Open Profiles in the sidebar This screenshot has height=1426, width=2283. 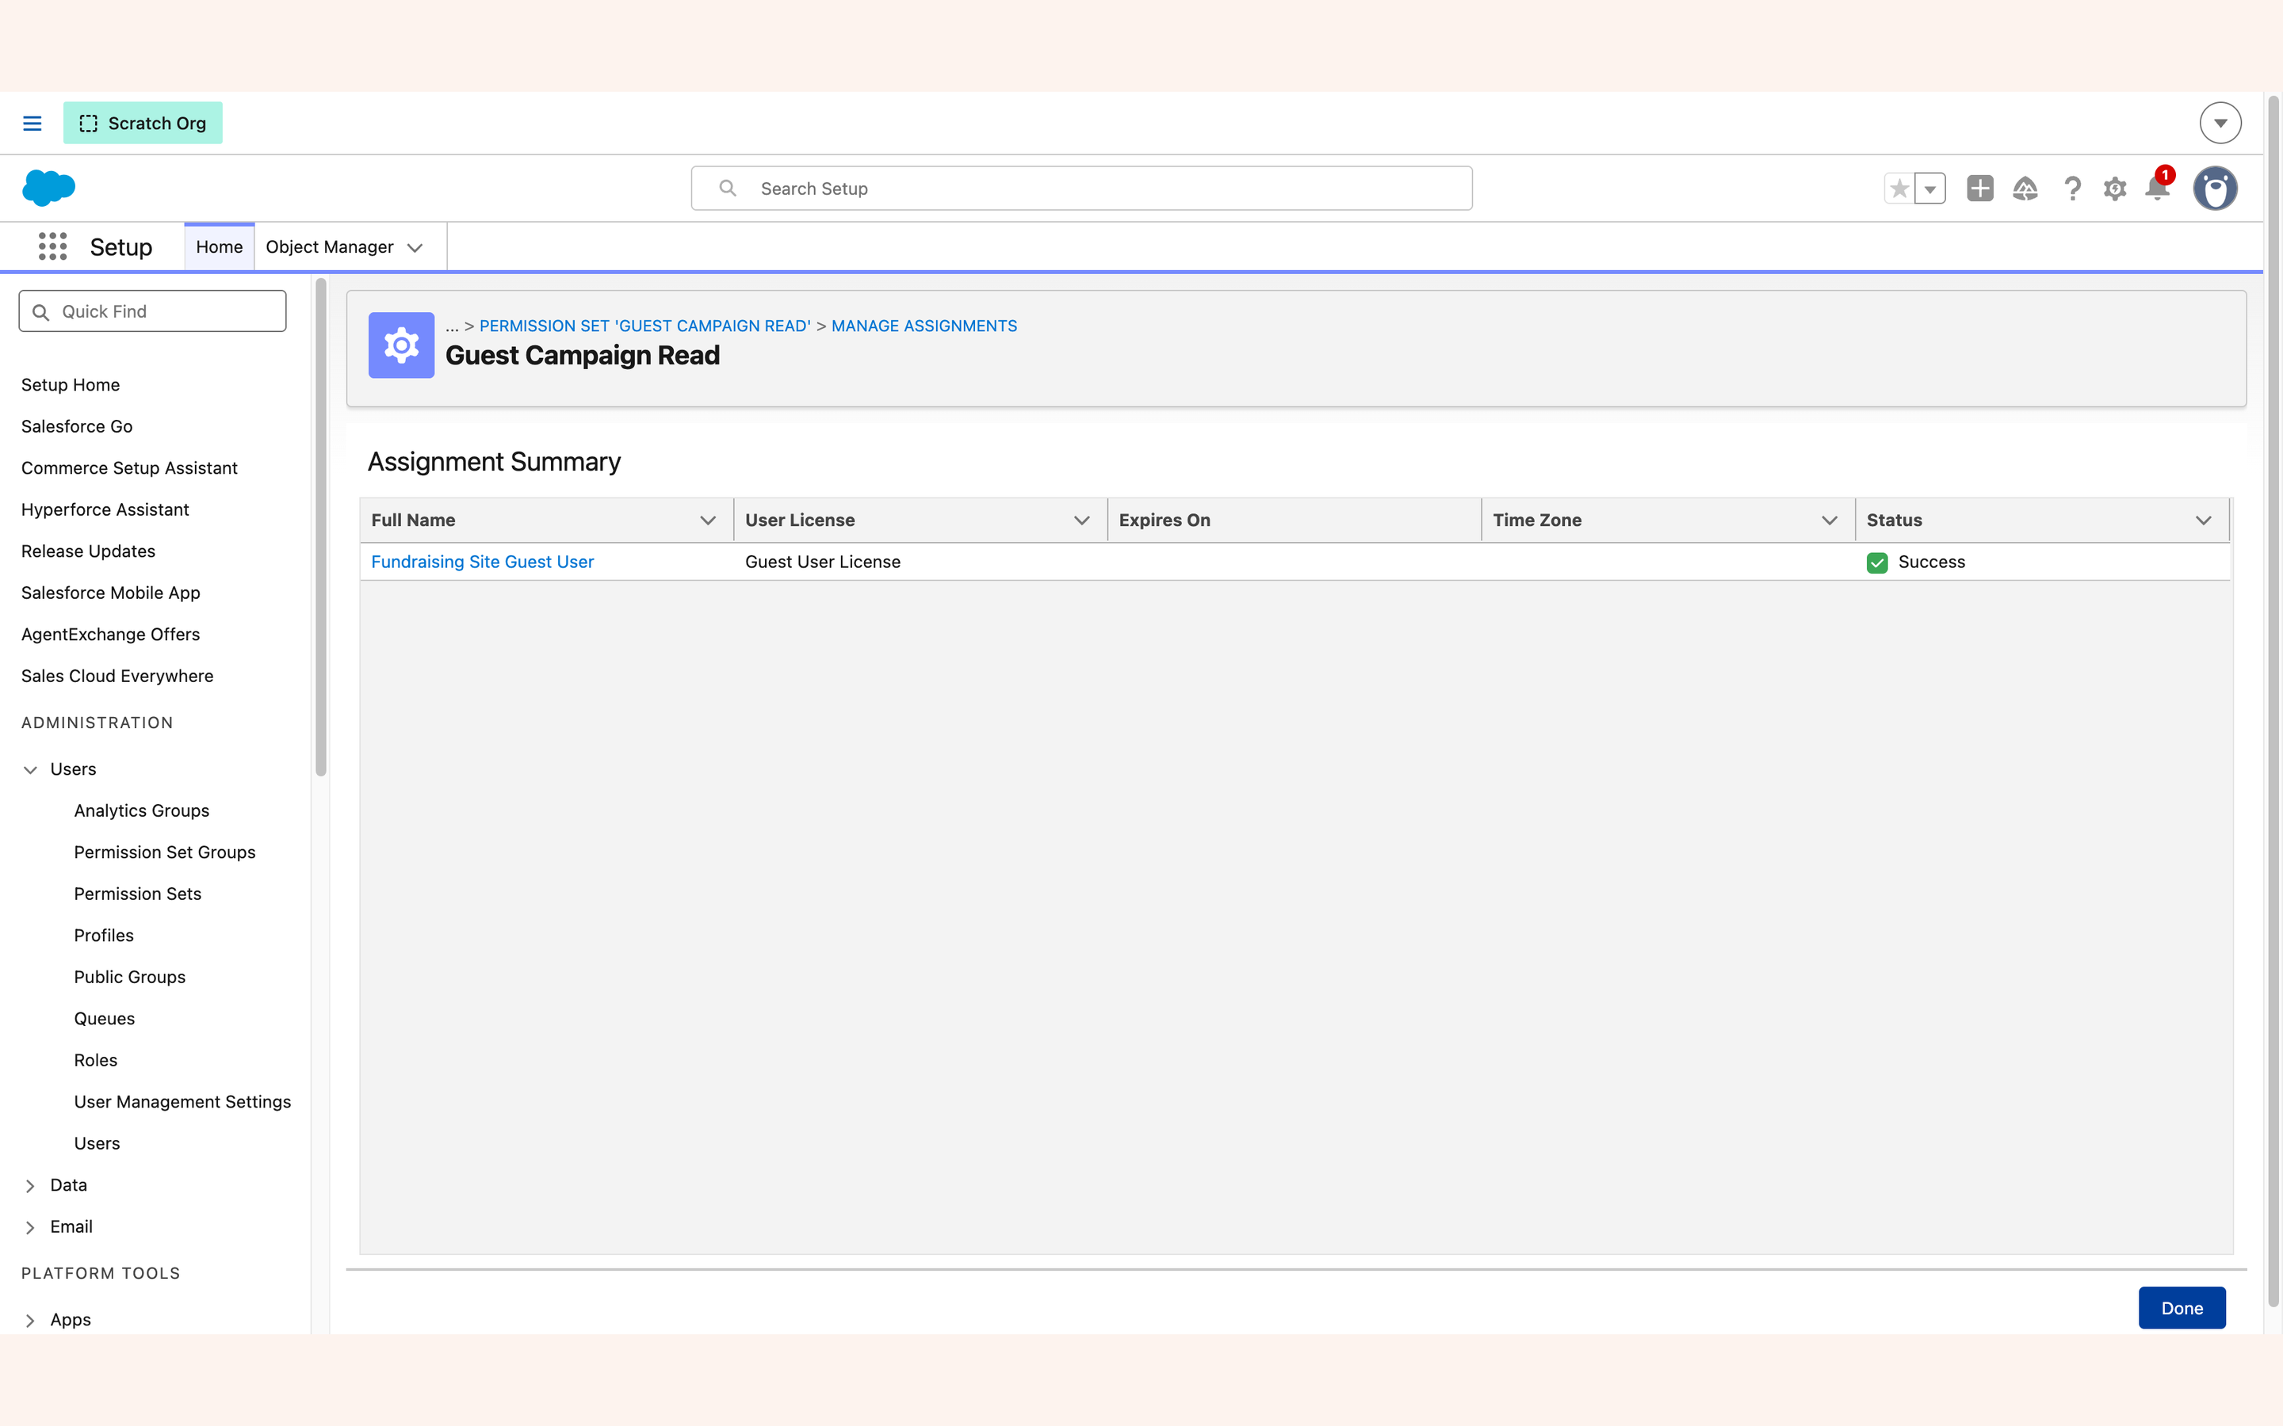[104, 935]
